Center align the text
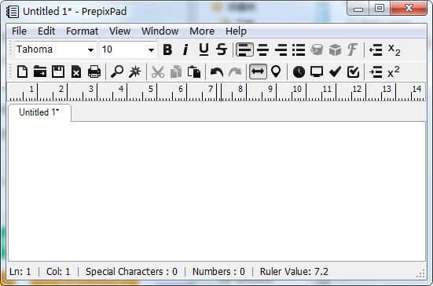 click(x=262, y=50)
